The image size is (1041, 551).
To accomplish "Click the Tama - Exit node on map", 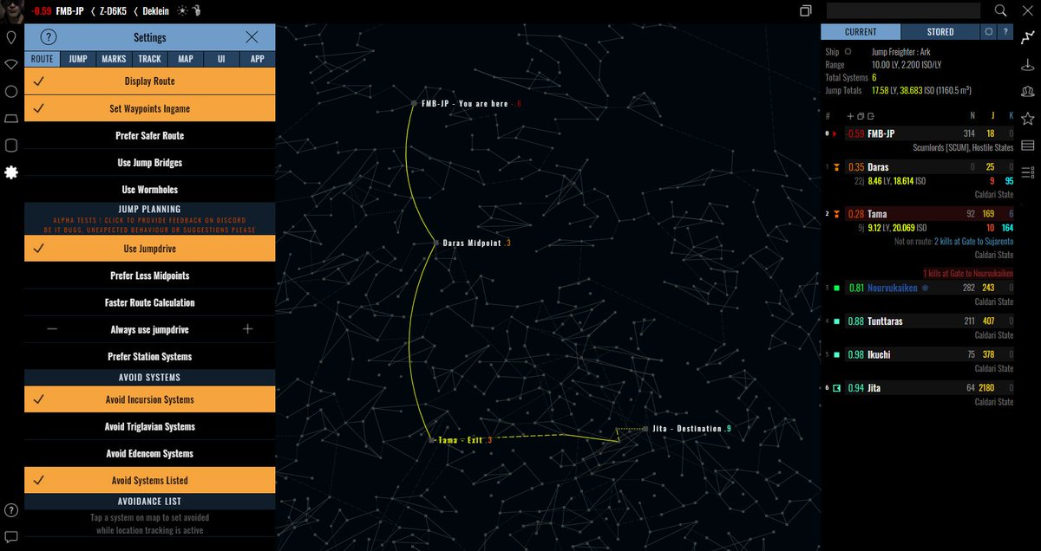I will click(x=432, y=440).
